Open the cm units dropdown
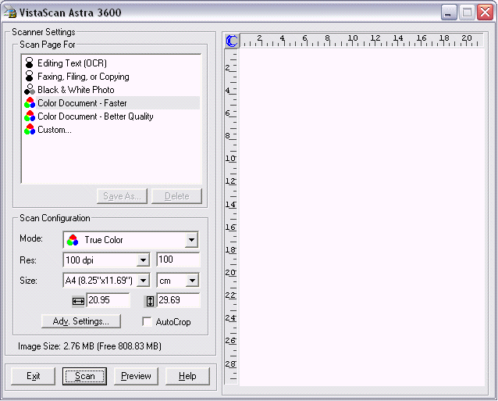The image size is (498, 401). (192, 281)
